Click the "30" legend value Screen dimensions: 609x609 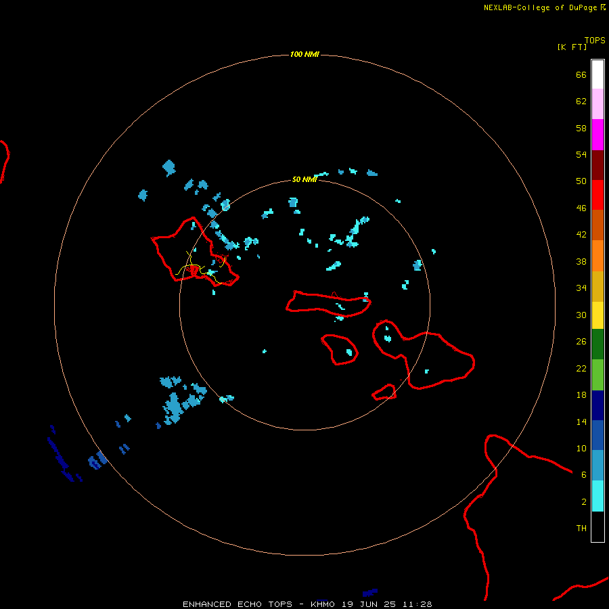click(x=581, y=315)
